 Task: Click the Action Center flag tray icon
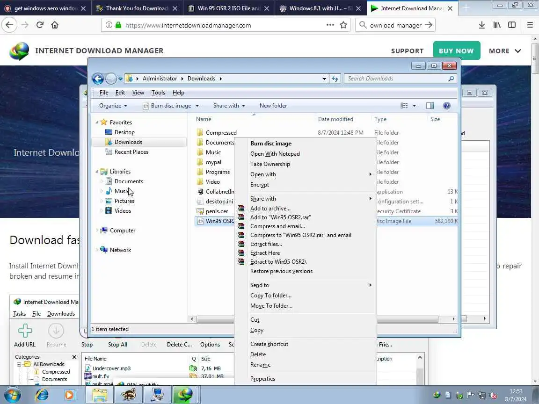[x=470, y=396]
